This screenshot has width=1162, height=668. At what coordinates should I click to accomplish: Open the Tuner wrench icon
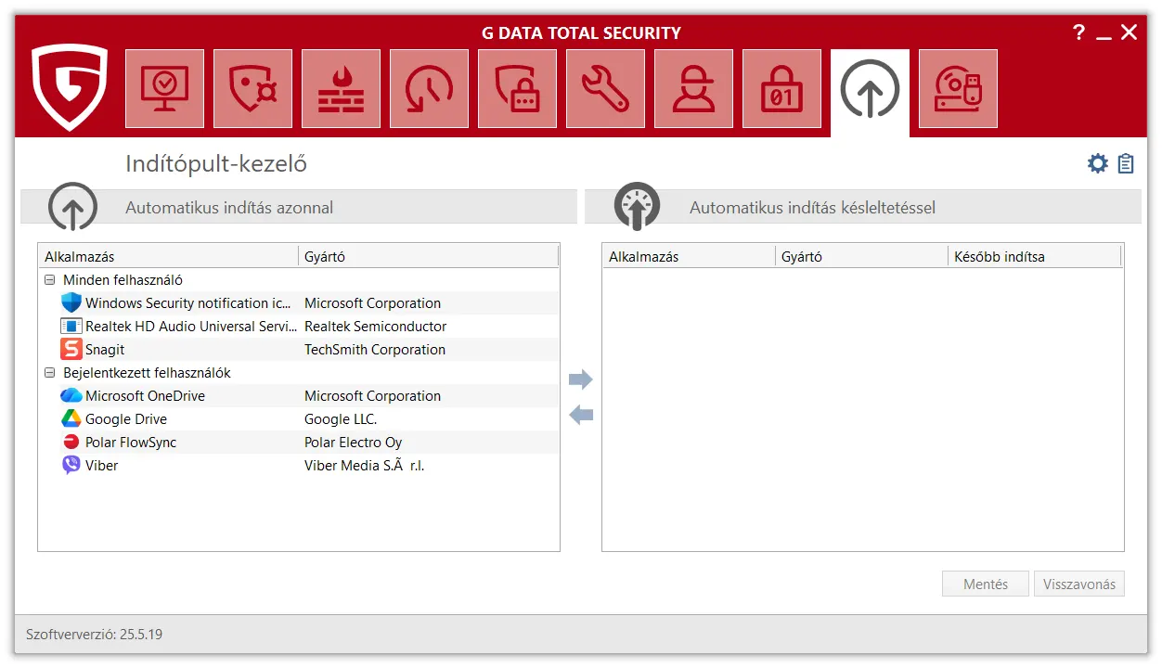pos(605,89)
